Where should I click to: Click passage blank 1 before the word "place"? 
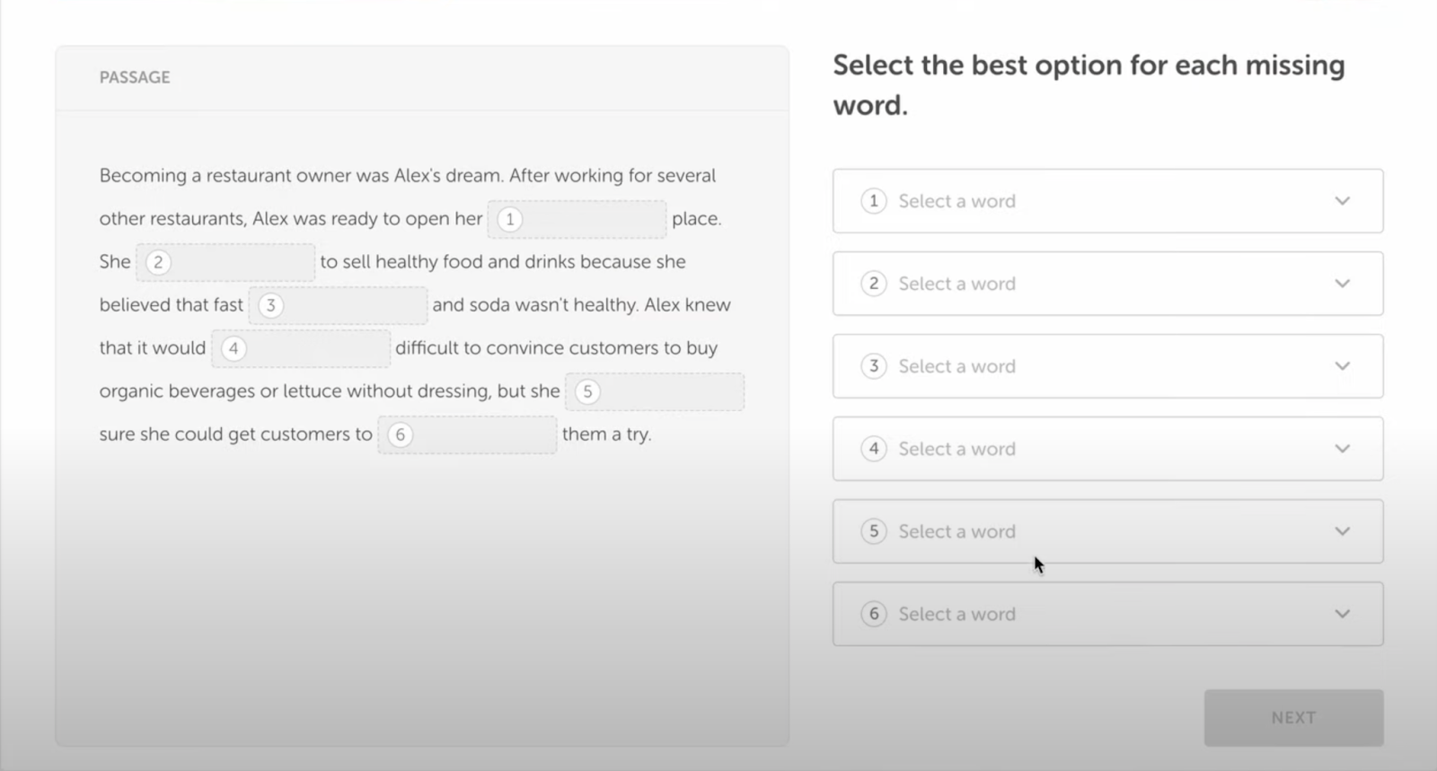pos(577,219)
